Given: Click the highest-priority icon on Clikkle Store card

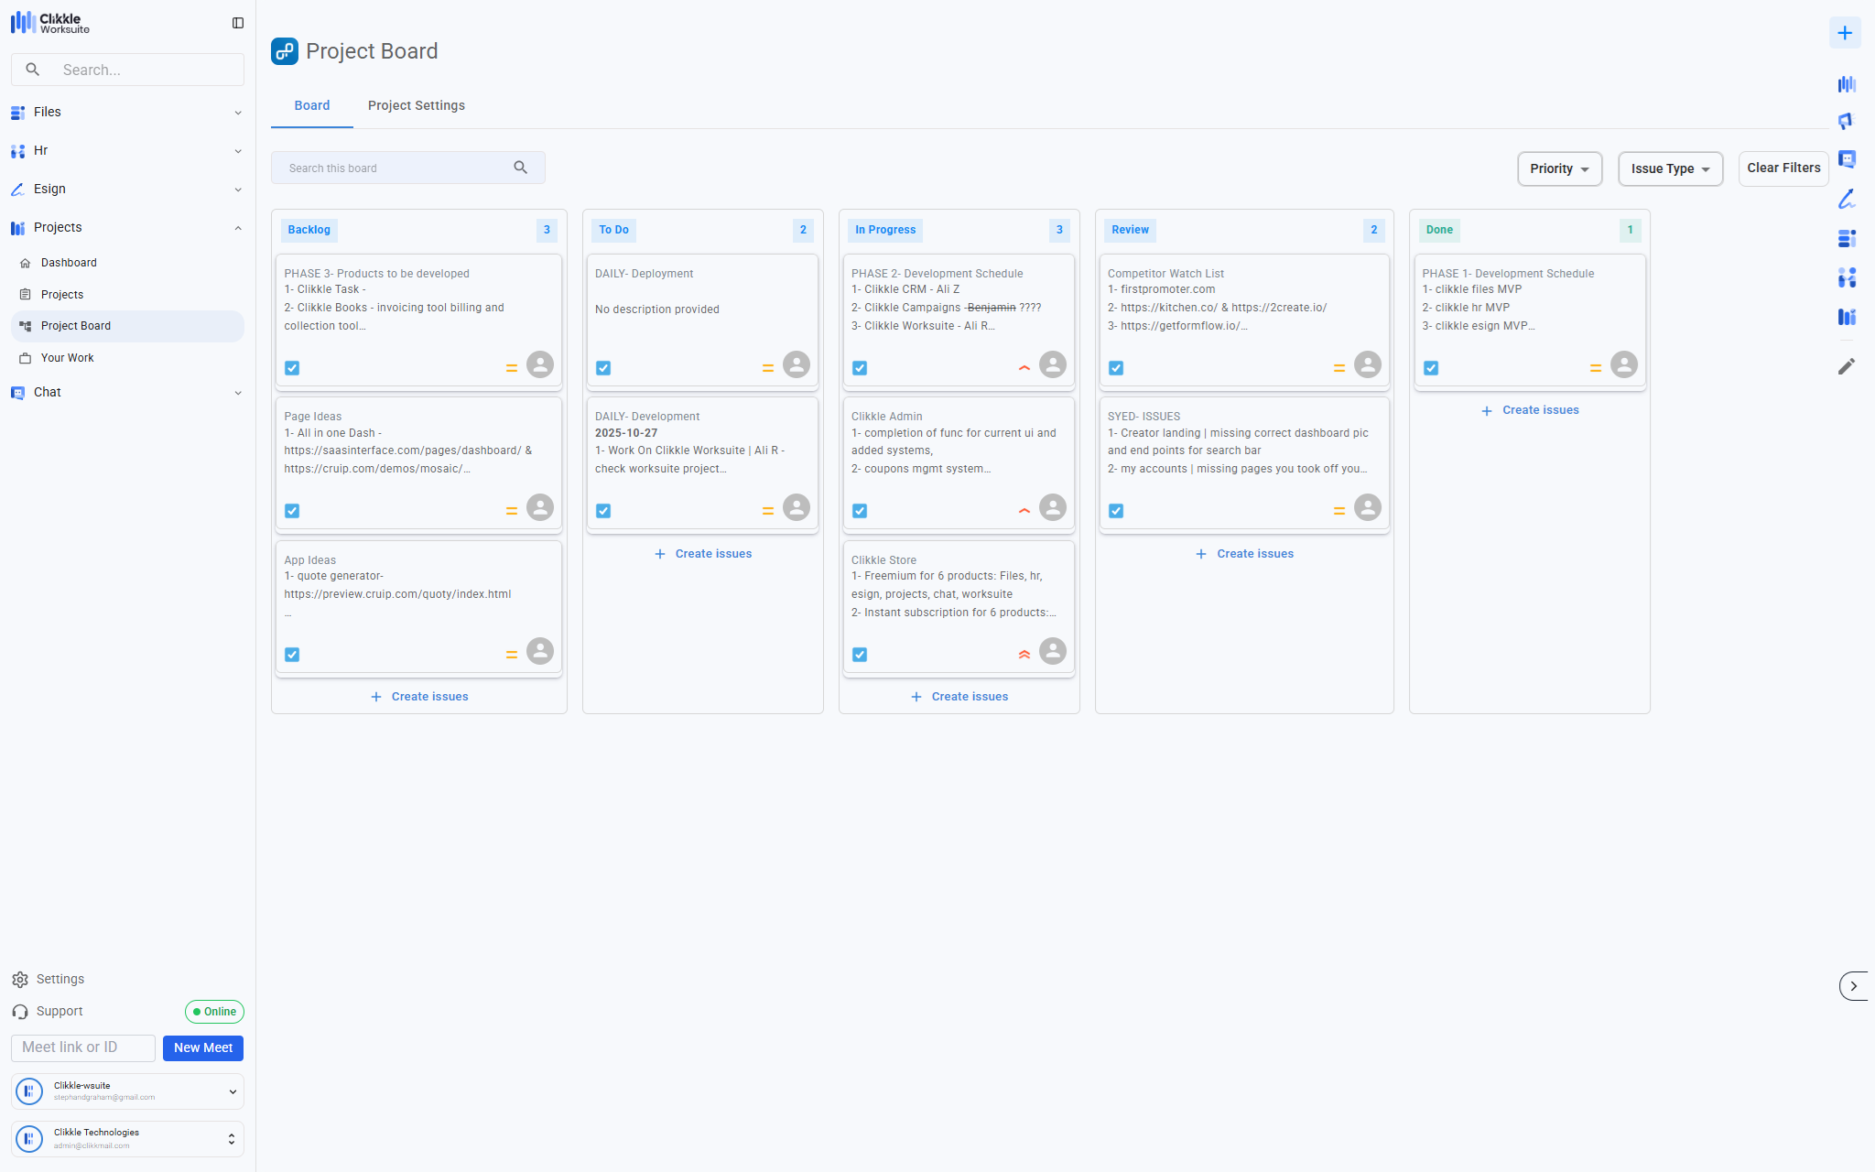Looking at the screenshot, I should coord(1024,654).
